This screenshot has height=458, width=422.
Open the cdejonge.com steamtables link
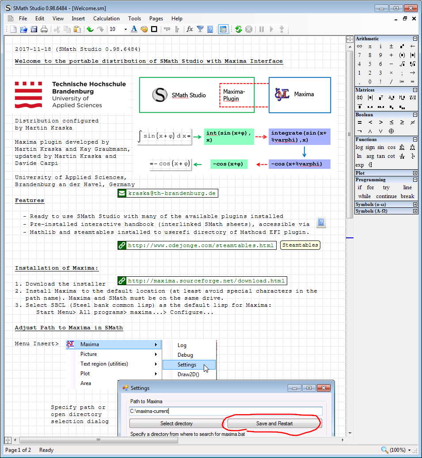point(197,245)
